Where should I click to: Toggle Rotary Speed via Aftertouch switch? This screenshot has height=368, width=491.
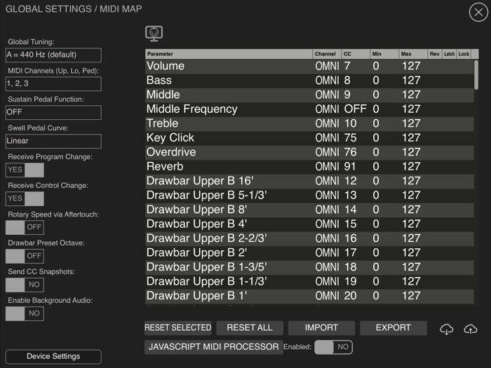(25, 227)
